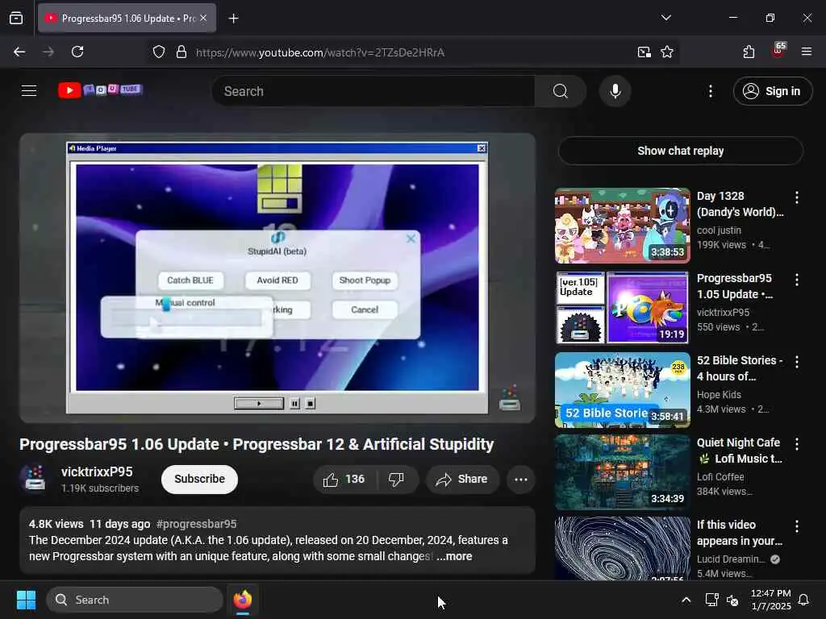Image resolution: width=826 pixels, height=619 pixels.
Task: Open Quiet Night Cafe Lofi thumbnail
Action: click(x=622, y=472)
